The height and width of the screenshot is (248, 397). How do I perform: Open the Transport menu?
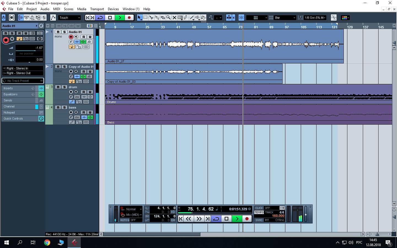(x=97, y=9)
